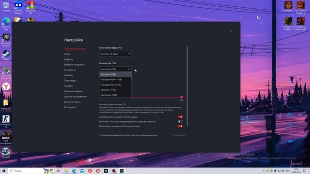The width and height of the screenshot is (310, 174).
Task: Open network status in system tray
Action: tap(279, 171)
